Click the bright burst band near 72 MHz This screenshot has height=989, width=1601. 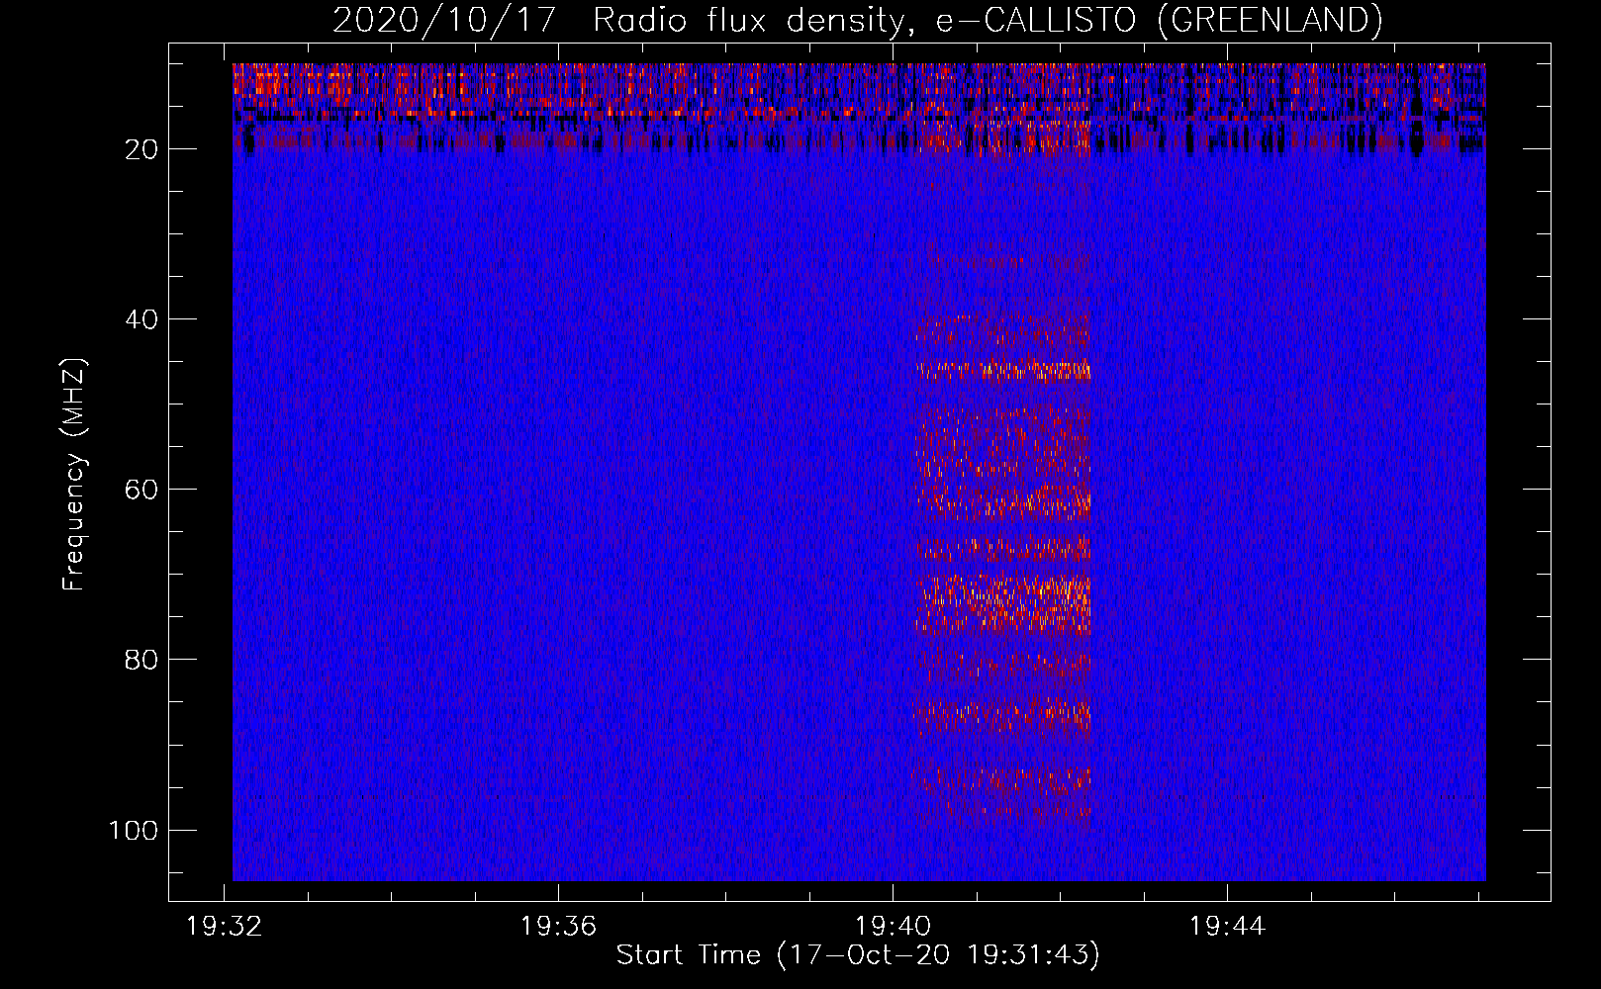(x=1003, y=604)
